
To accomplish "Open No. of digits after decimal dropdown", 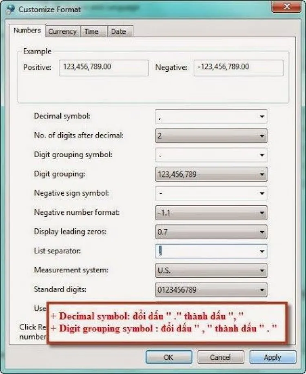I will point(262,136).
